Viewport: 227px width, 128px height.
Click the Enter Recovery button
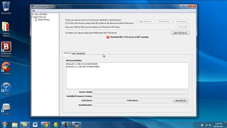coord(145,21)
